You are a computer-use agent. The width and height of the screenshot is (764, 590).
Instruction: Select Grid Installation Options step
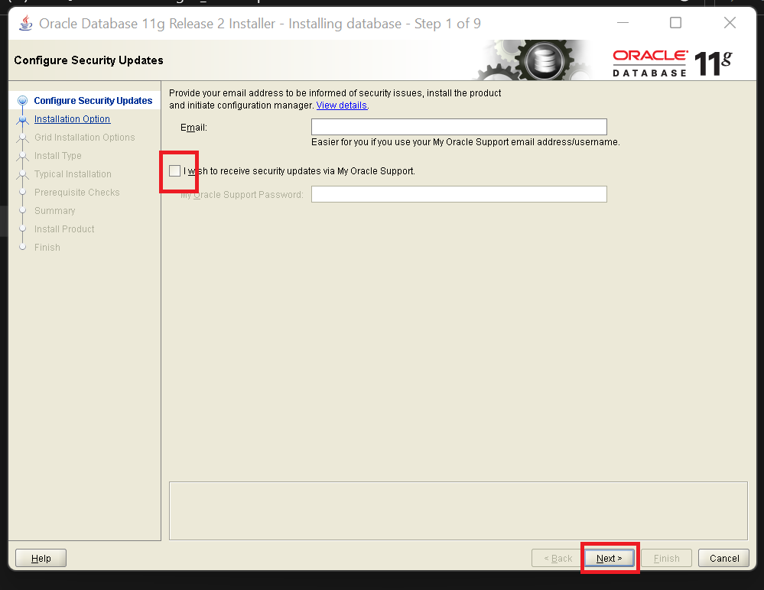(x=84, y=138)
